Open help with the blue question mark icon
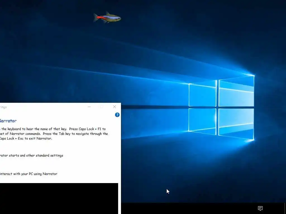Screen dimensions: 286x214 pos(117,115)
